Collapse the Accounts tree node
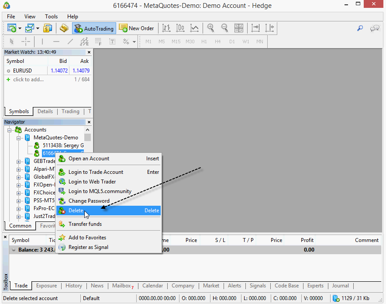Image resolution: width=386 pixels, height=304 pixels. tap(9, 130)
